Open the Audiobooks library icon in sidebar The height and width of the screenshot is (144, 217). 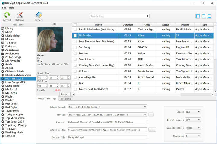[x=3, y=50]
